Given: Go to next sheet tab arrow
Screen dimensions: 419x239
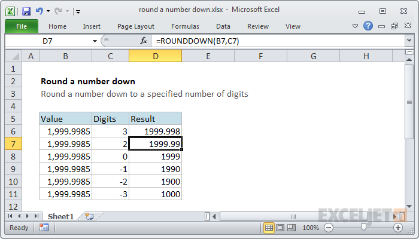Looking at the screenshot, I should click(28, 216).
